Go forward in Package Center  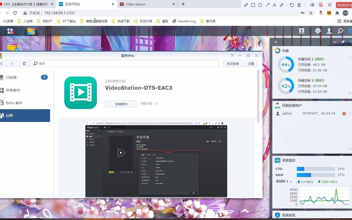pyautogui.click(x=12, y=64)
